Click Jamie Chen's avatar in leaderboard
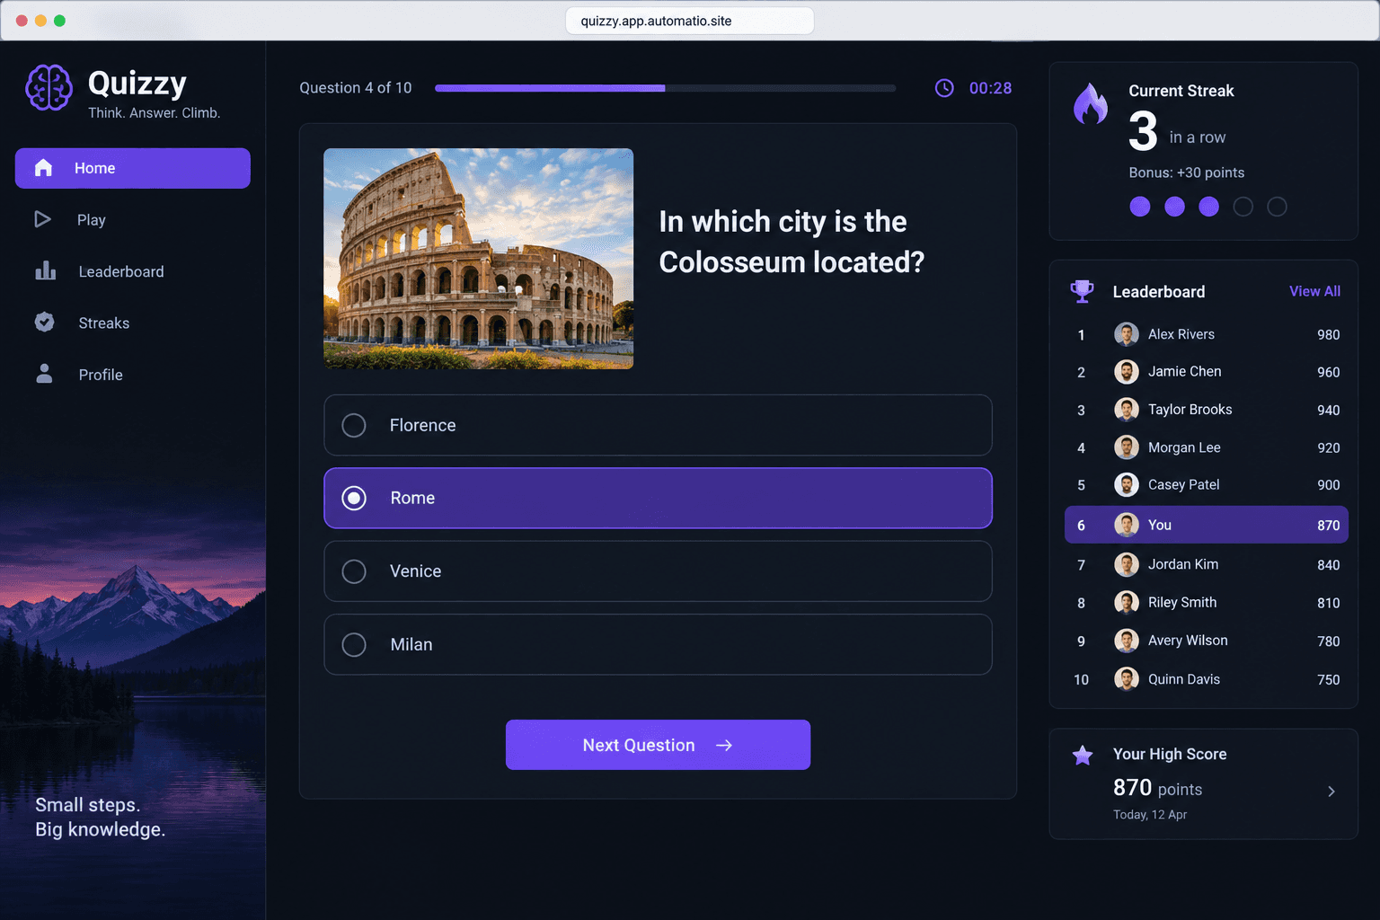1380x920 pixels. (1127, 372)
